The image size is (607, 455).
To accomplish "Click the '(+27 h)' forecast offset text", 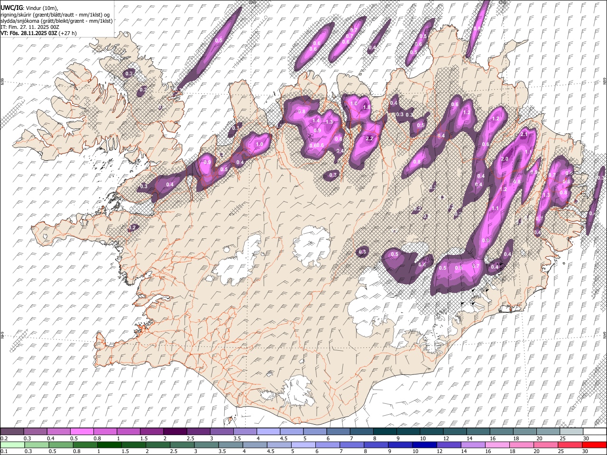I will coord(68,33).
